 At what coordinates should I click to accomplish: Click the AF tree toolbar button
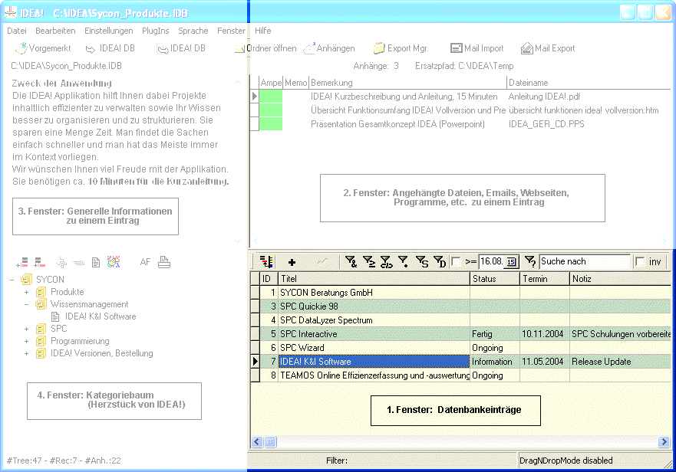pyautogui.click(x=145, y=262)
